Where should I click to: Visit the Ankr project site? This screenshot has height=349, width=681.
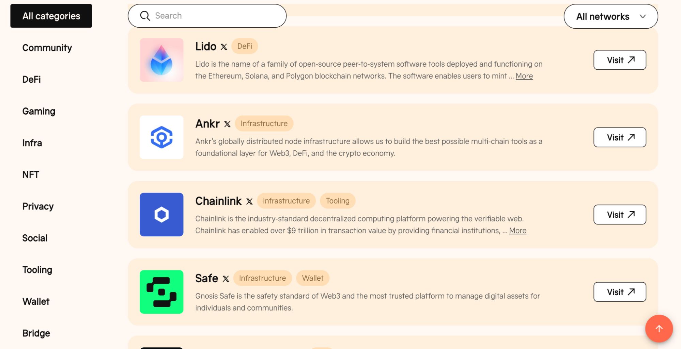pos(620,137)
